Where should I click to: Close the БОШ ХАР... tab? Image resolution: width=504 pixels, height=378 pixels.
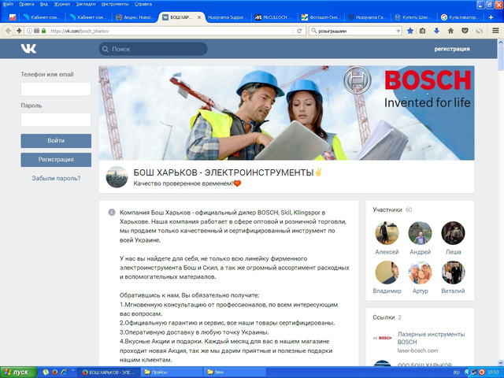pos(199,17)
